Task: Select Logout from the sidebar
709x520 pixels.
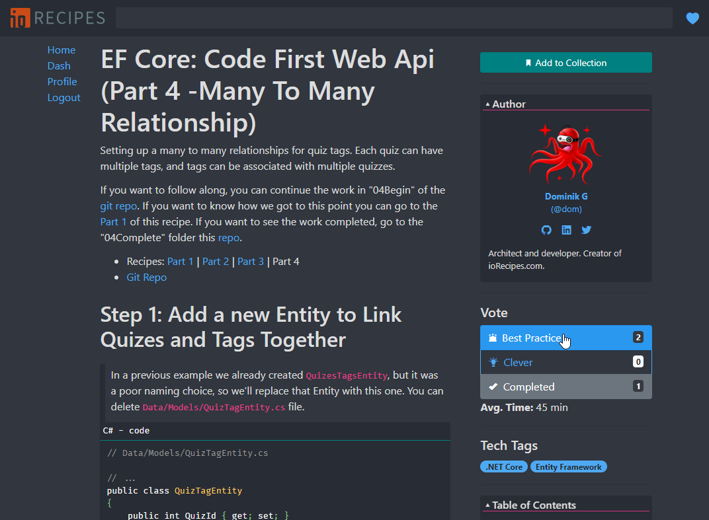Action: pos(63,97)
